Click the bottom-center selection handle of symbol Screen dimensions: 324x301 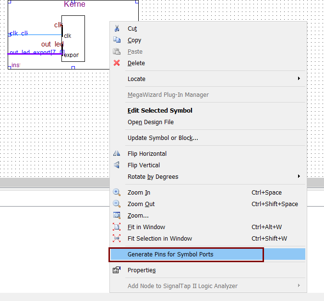pos(73,68)
